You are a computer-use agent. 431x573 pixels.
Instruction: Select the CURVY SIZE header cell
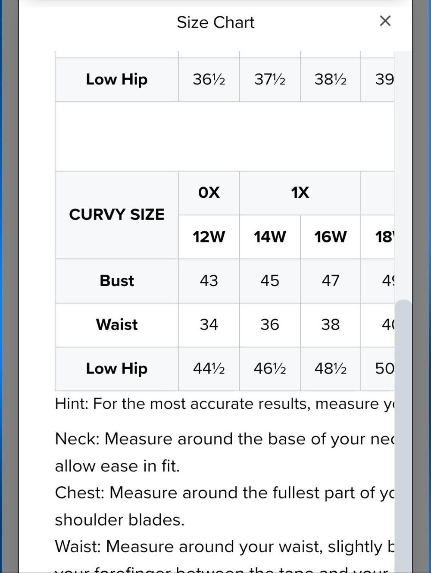tap(117, 215)
